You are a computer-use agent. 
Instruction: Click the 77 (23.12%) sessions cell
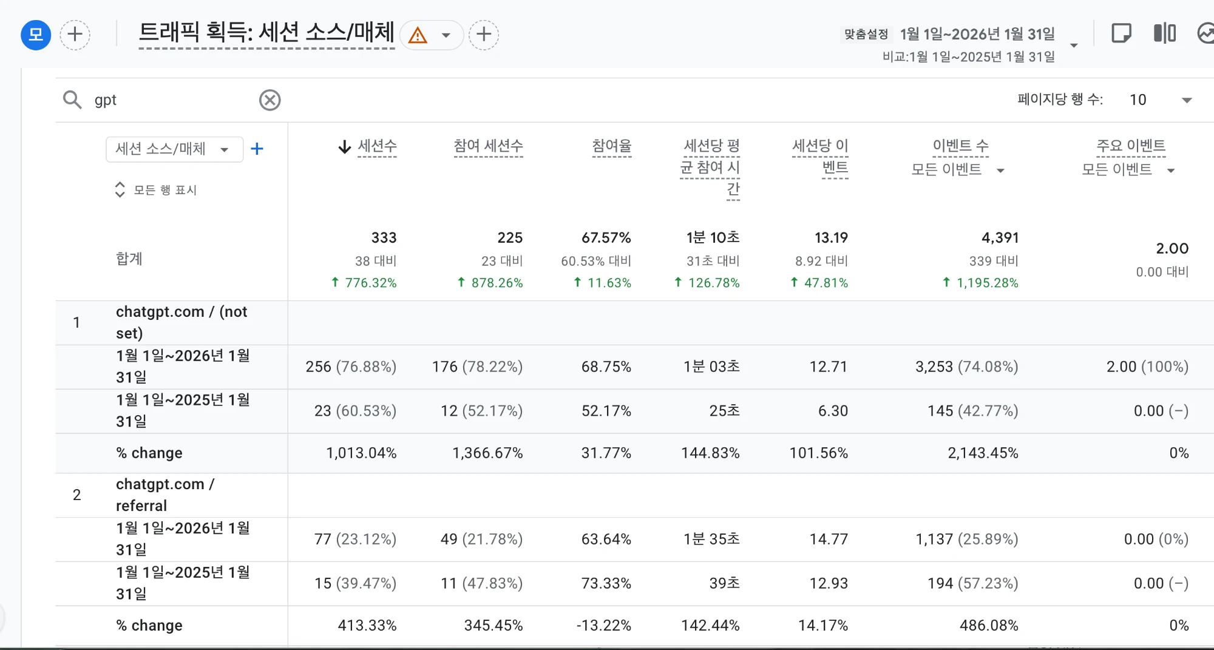pyautogui.click(x=355, y=539)
